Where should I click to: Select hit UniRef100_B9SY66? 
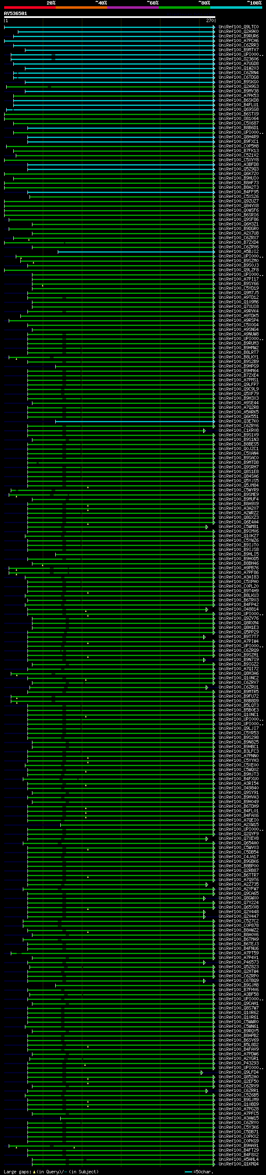pos(239,284)
